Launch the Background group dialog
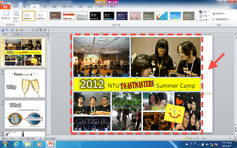The image size is (237, 148). [229, 25]
